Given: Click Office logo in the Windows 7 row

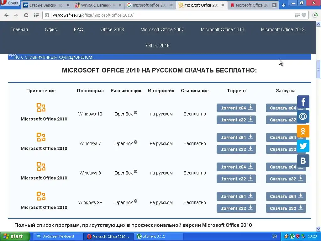Looking at the screenshot, I should [x=41, y=137].
